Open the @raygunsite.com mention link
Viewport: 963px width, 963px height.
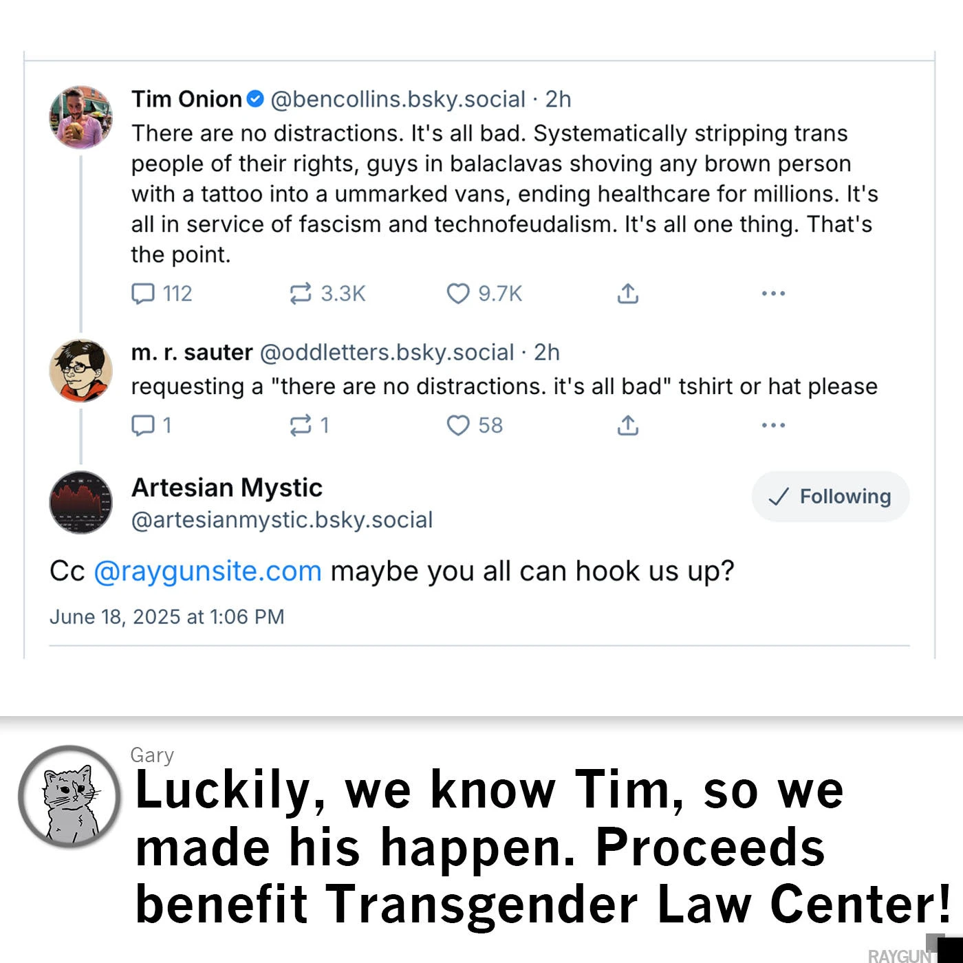pyautogui.click(x=208, y=572)
